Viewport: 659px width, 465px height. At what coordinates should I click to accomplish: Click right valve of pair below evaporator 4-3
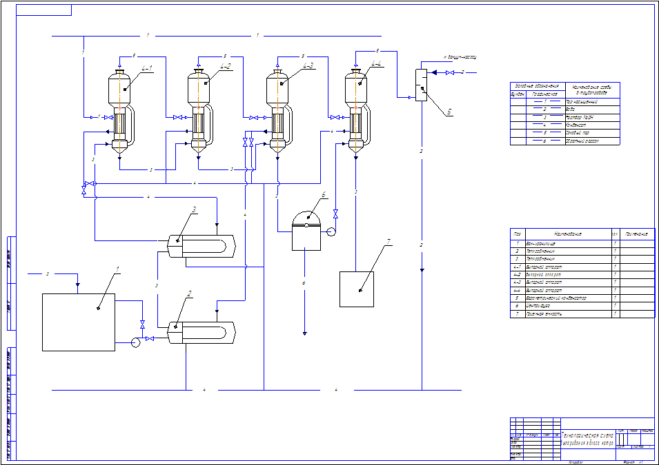click(x=251, y=143)
